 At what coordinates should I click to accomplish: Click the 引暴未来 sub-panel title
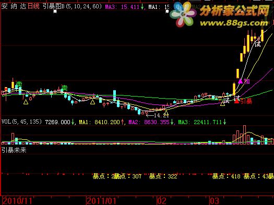click(x=14, y=150)
